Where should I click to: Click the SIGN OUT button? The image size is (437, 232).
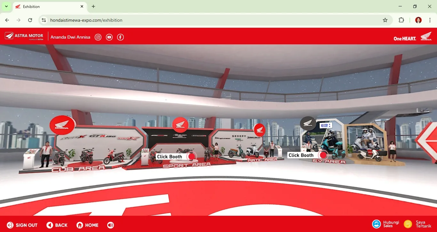click(22, 225)
